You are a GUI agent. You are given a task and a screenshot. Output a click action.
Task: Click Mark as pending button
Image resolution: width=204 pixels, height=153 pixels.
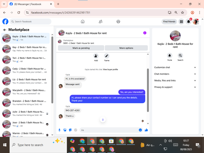click(81, 48)
